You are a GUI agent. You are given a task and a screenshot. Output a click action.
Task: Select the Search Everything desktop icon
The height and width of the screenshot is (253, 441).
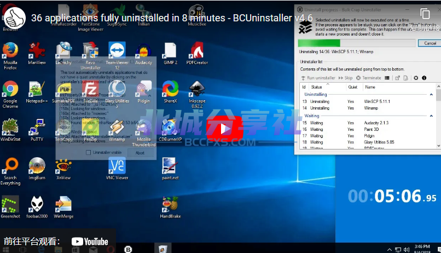click(10, 171)
